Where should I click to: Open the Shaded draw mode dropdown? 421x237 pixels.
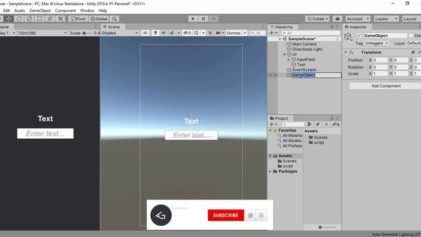click(x=120, y=33)
